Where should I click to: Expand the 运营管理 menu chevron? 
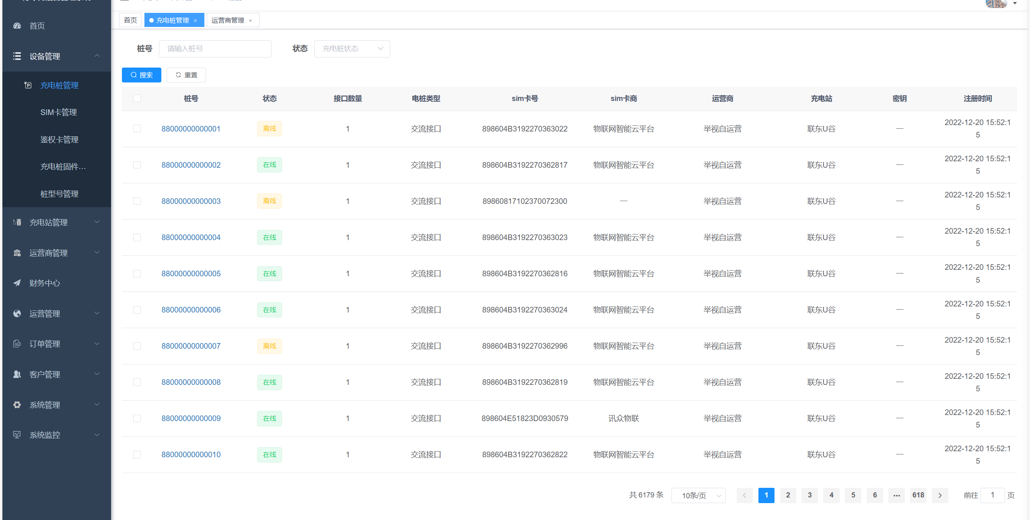tap(97, 313)
